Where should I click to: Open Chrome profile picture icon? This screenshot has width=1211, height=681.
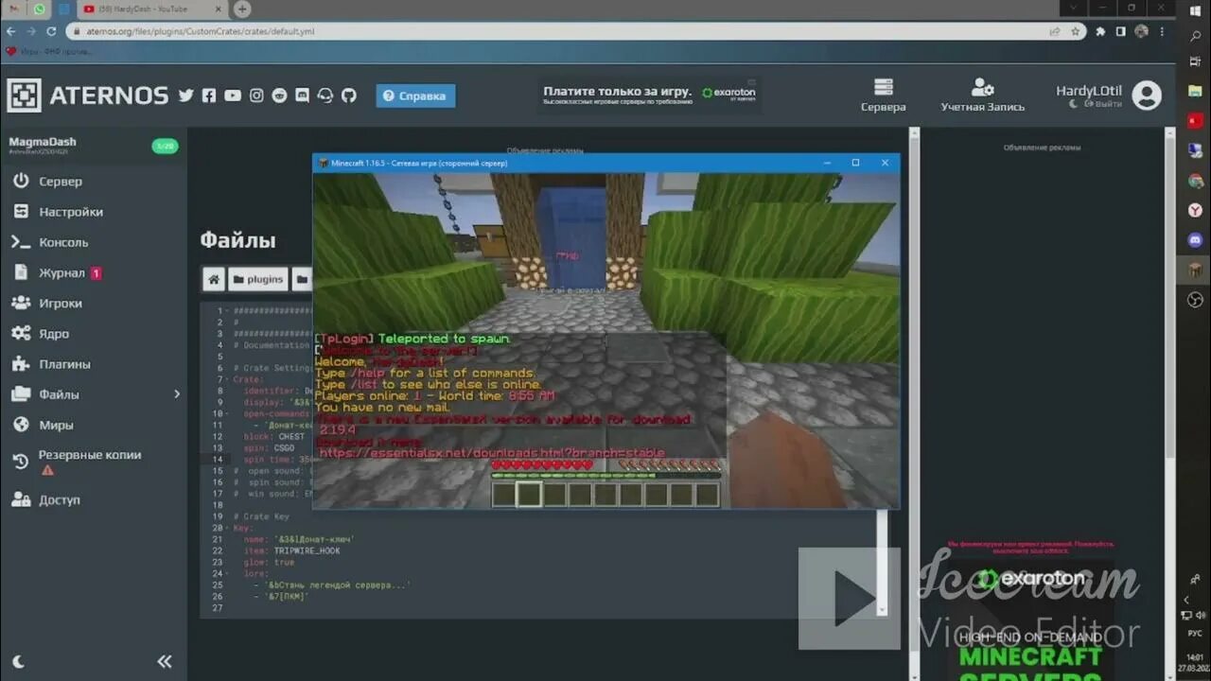pyautogui.click(x=1141, y=31)
